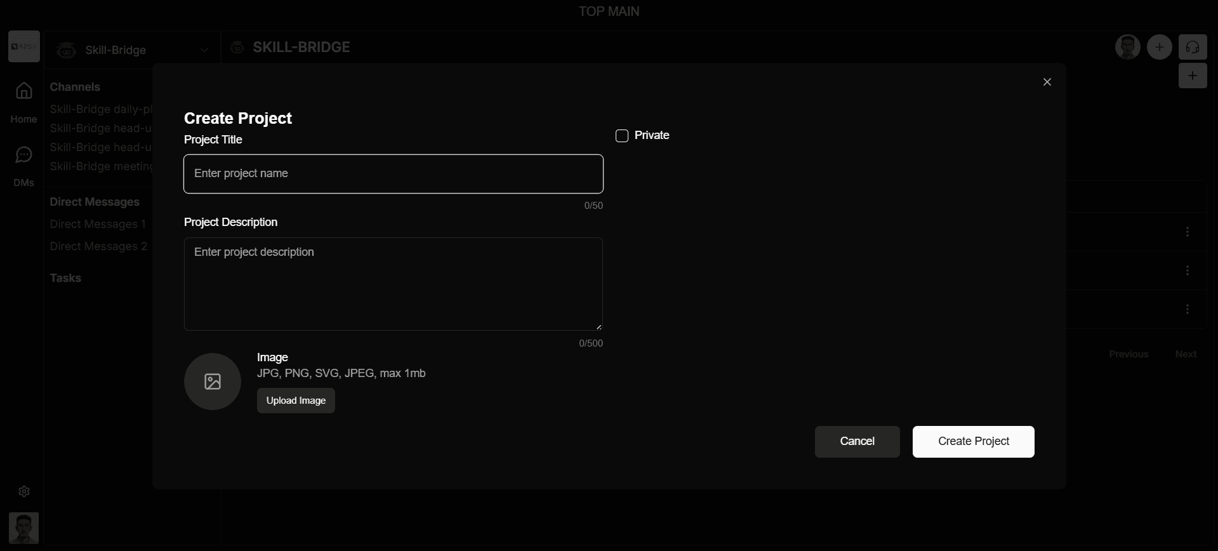Select the Direct Messages section heading

95,202
